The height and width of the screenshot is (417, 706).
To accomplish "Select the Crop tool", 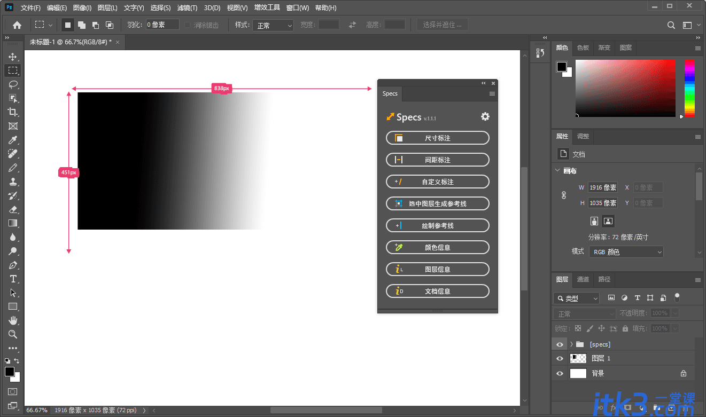I will coord(13,112).
